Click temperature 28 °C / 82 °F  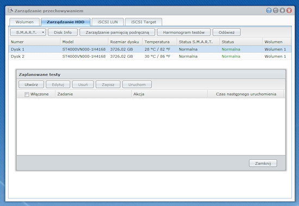click(x=157, y=49)
